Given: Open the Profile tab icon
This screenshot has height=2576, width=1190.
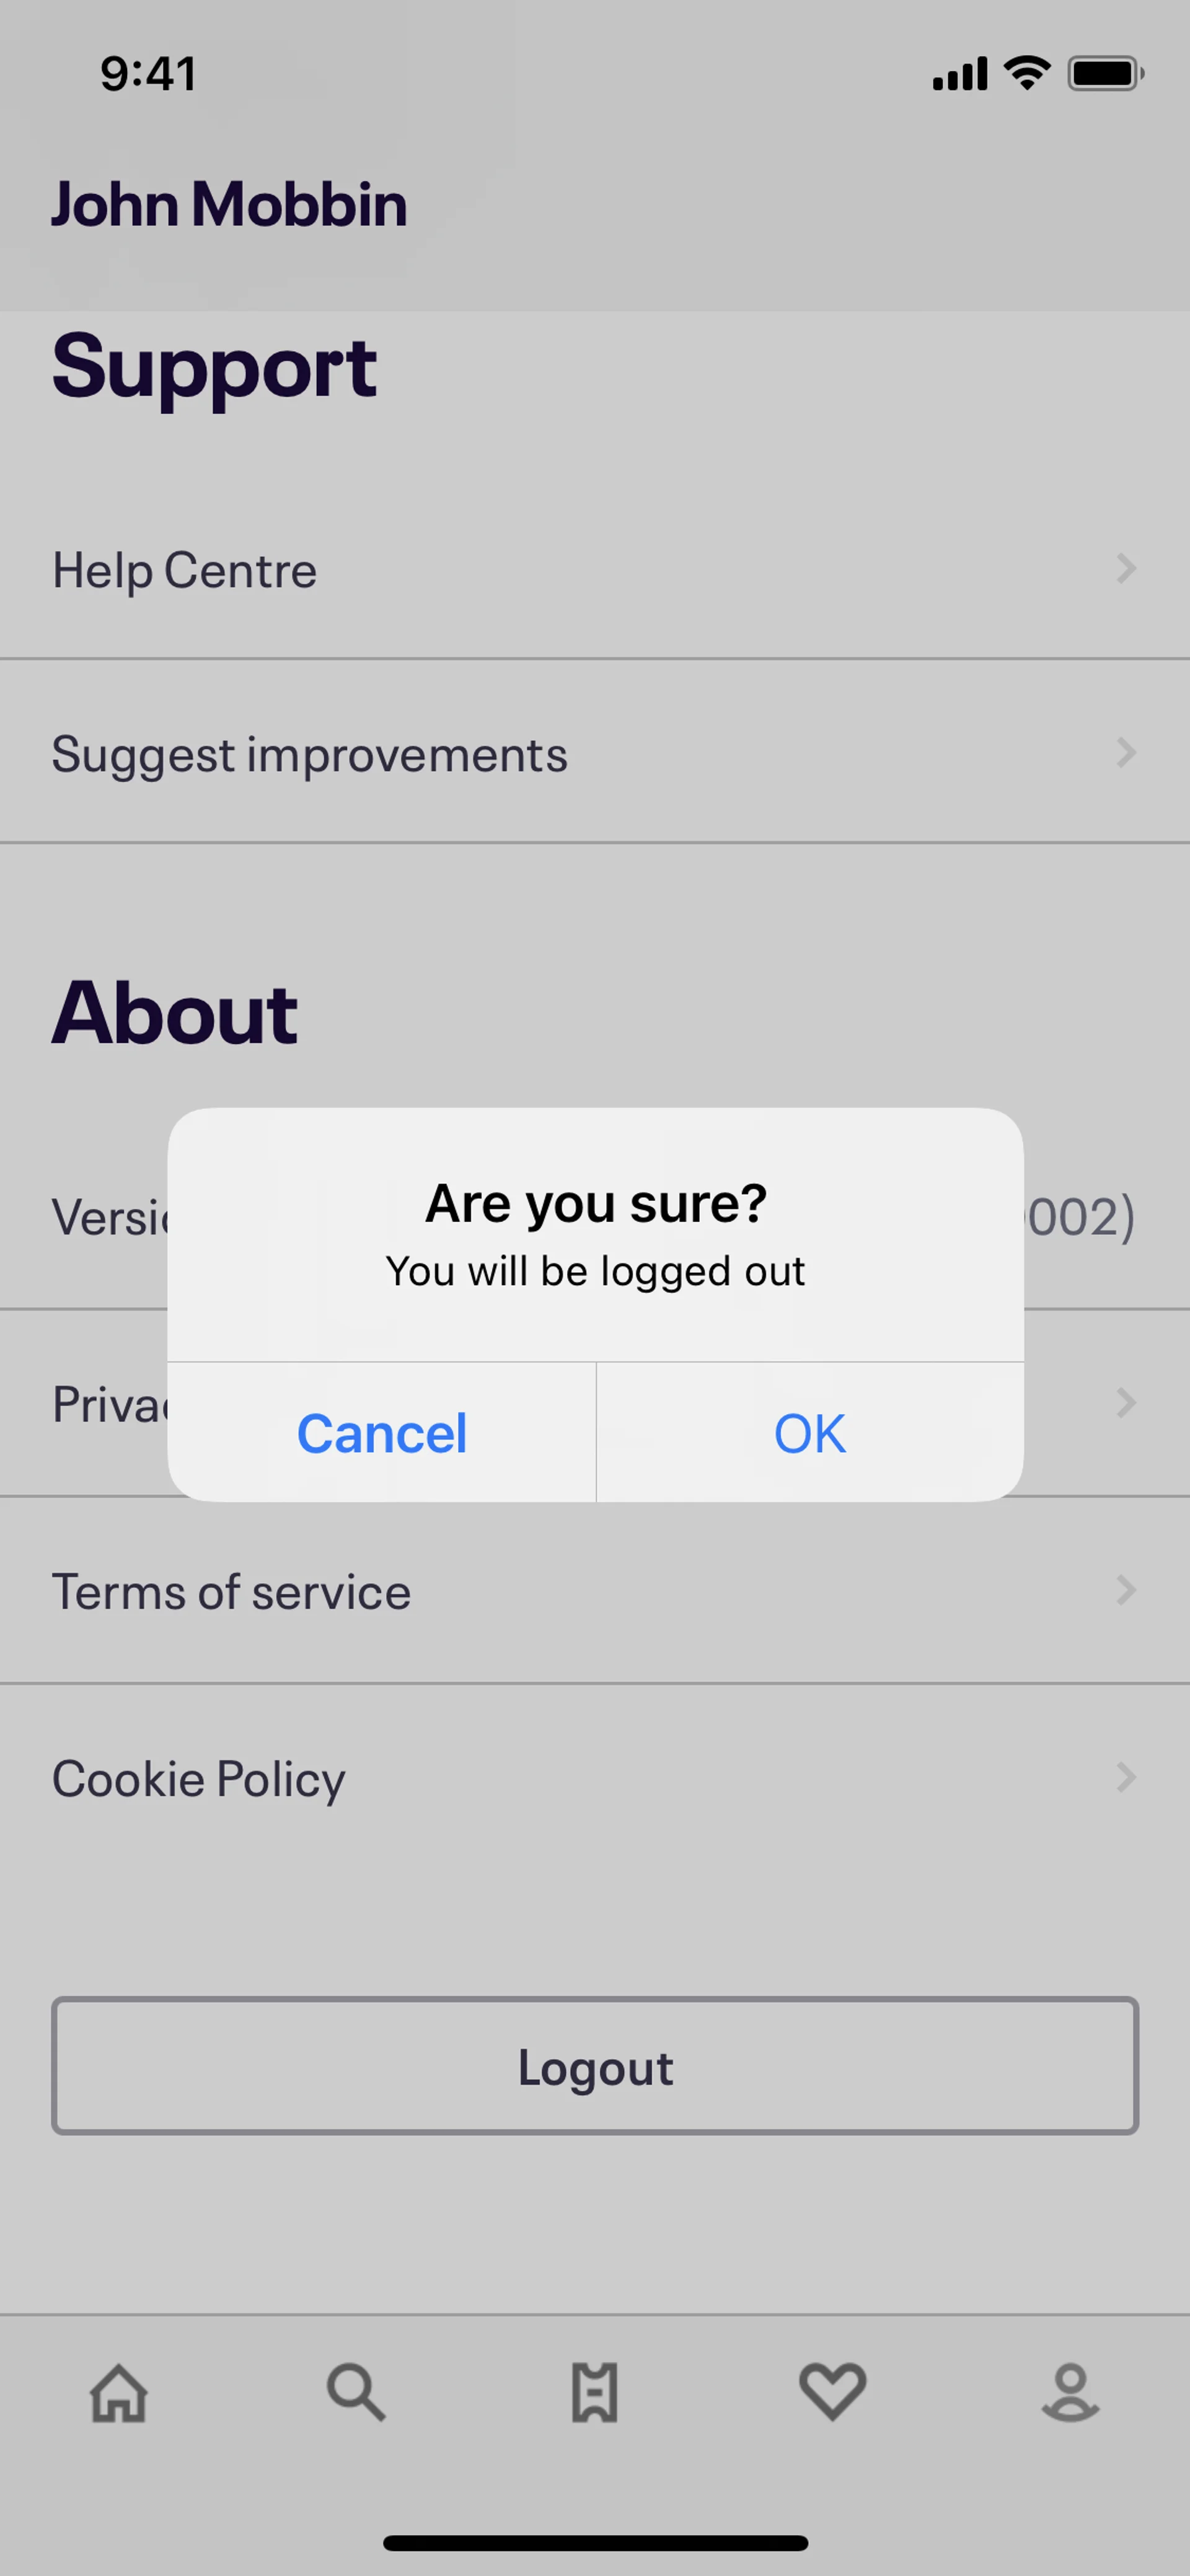Looking at the screenshot, I should [x=1070, y=2393].
